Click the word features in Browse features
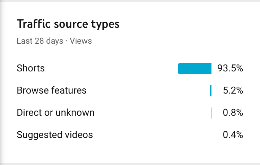Viewport: 260px width, 165px height. 69,90
